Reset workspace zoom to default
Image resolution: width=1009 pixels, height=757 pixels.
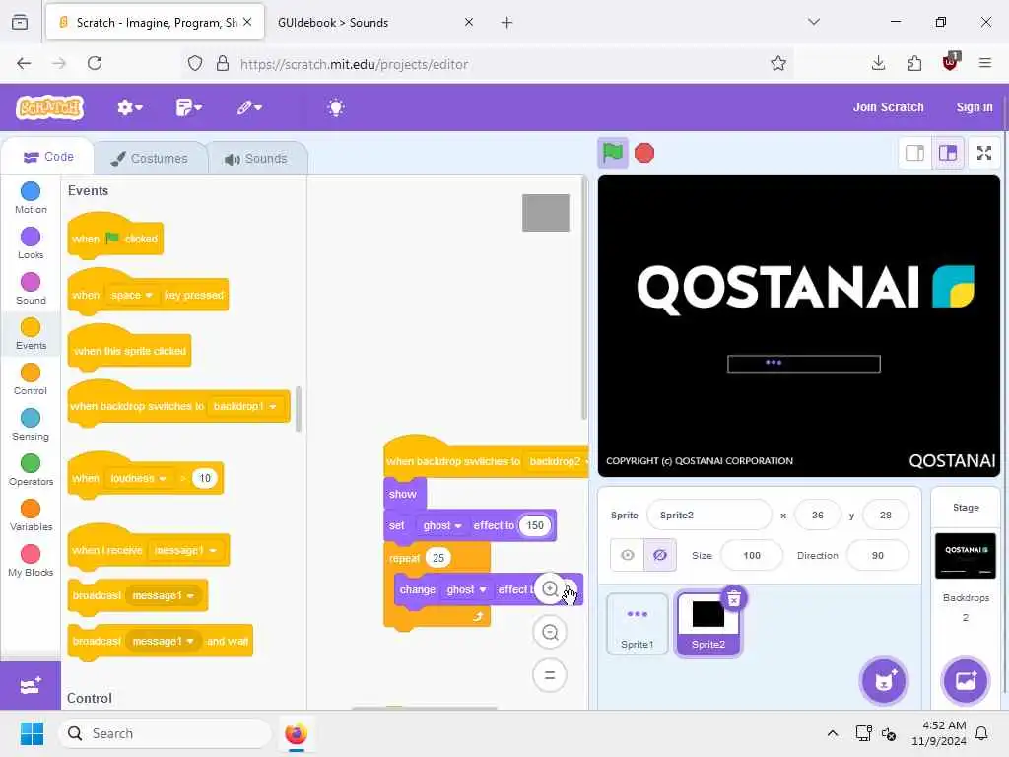(550, 675)
